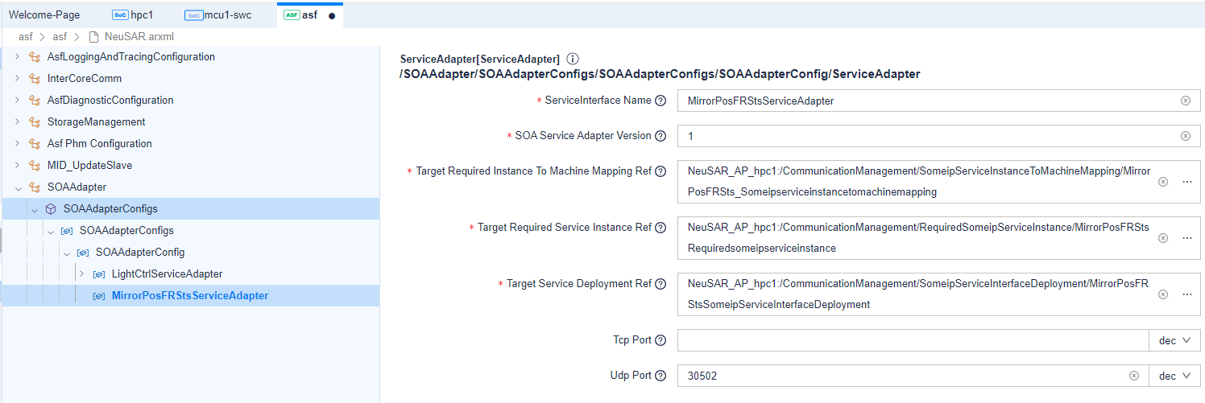Click NeuSAR.arxml in the breadcrumb
The height and width of the screenshot is (403, 1205).
[x=139, y=36]
